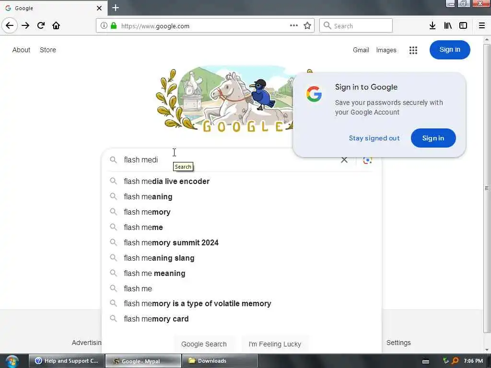This screenshot has width=491, height=368.
Task: Open on-screen keyboard tray icon
Action: 426,361
